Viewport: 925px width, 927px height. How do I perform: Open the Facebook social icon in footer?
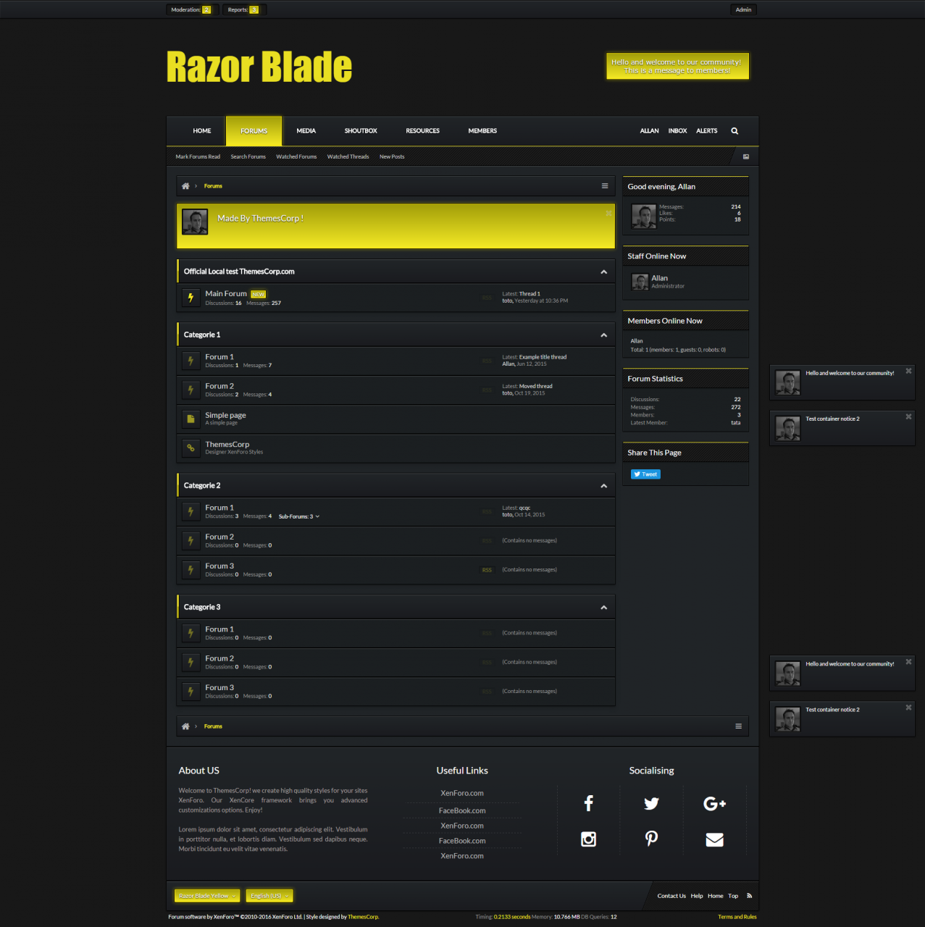[x=588, y=803]
